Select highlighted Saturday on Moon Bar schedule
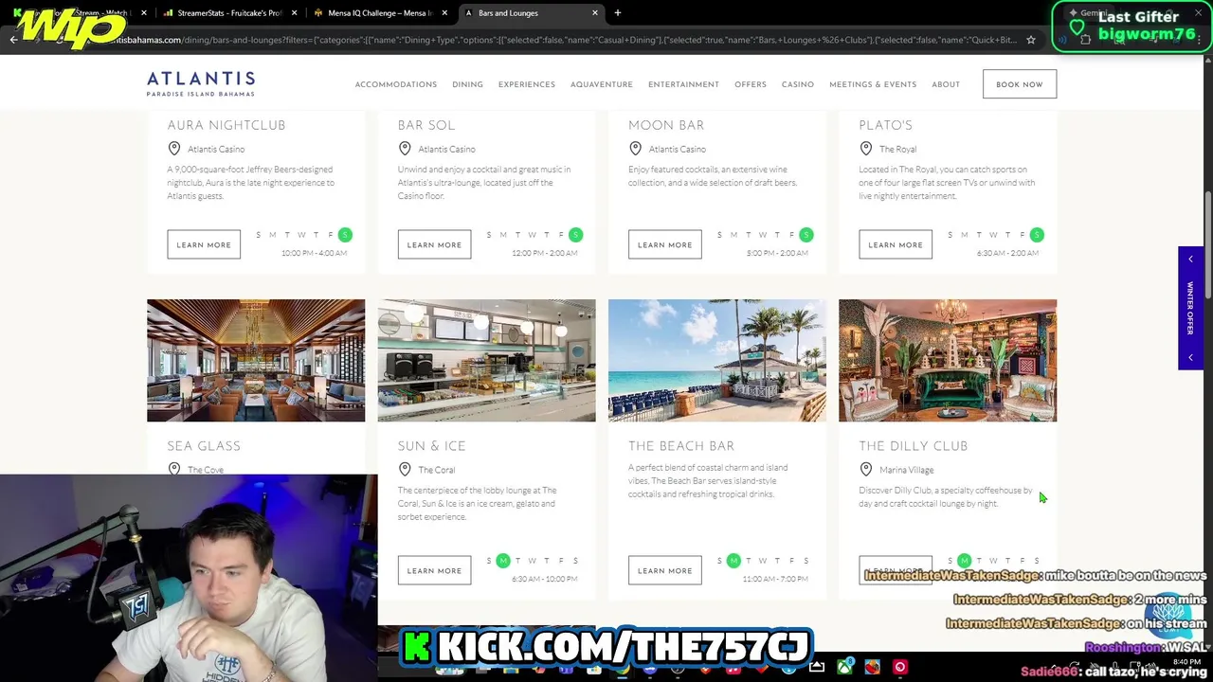The width and height of the screenshot is (1213, 682). pos(806,235)
